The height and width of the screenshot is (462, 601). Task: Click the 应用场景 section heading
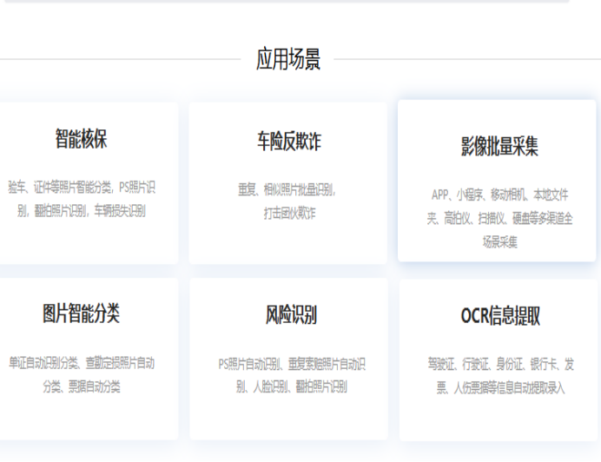pyautogui.click(x=288, y=59)
